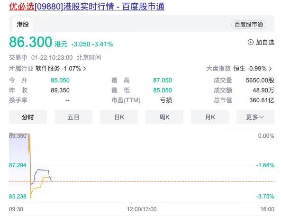Click the percent change -3.41%
281x216 pixels.
pyautogui.click(x=102, y=44)
